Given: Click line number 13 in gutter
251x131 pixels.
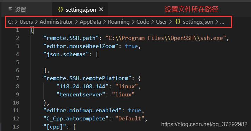Looking at the screenshot, I should click(16, 126).
